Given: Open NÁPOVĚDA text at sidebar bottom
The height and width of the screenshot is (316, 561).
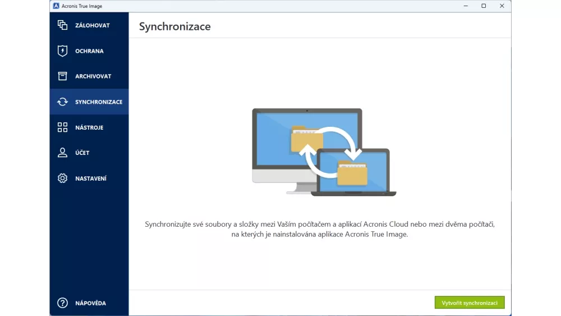Looking at the screenshot, I should pyautogui.click(x=90, y=303).
